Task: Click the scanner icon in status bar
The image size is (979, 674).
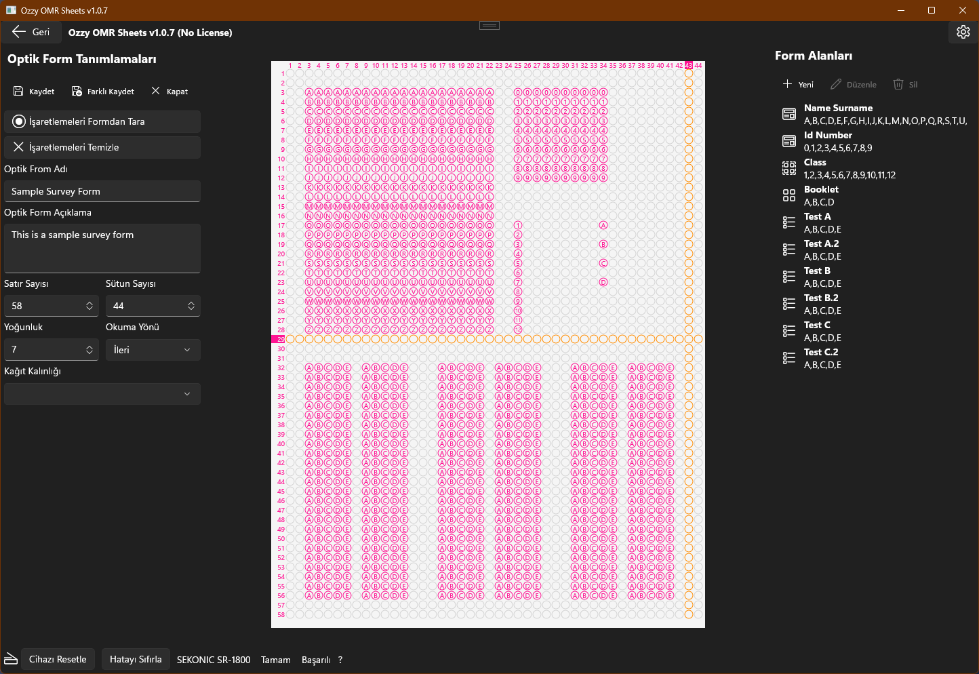Action: (11, 659)
